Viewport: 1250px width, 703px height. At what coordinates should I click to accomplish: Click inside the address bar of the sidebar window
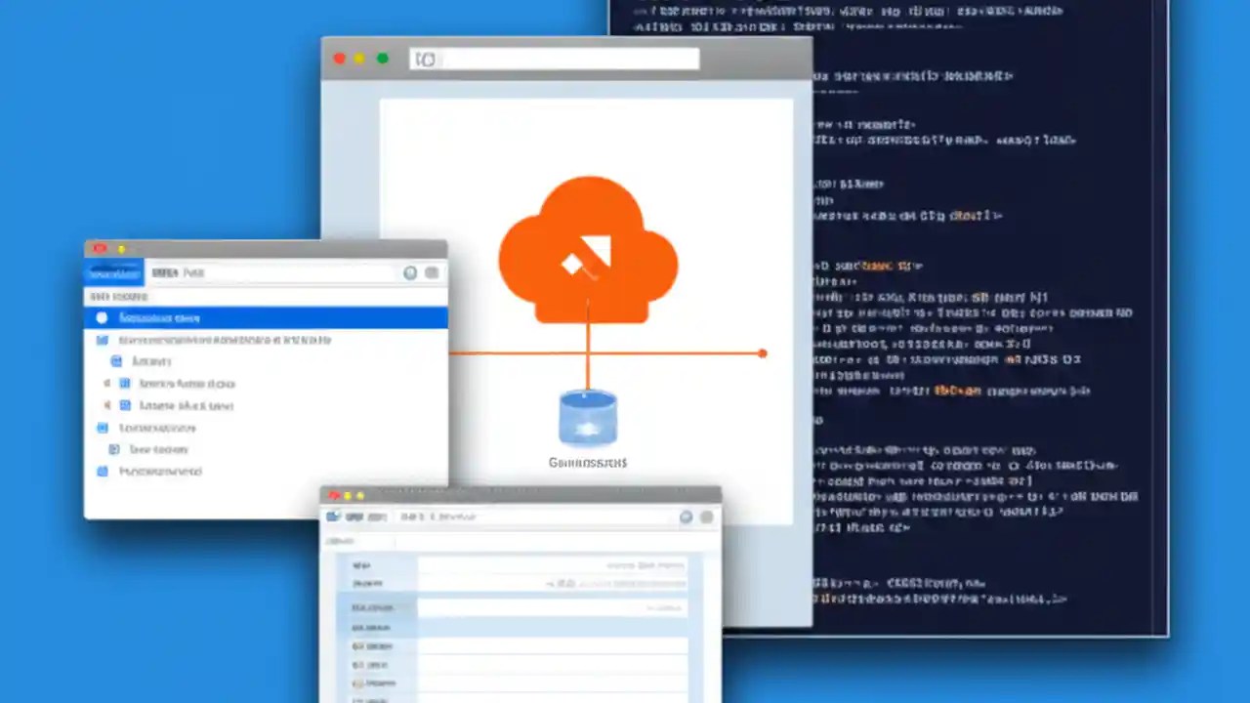273,273
